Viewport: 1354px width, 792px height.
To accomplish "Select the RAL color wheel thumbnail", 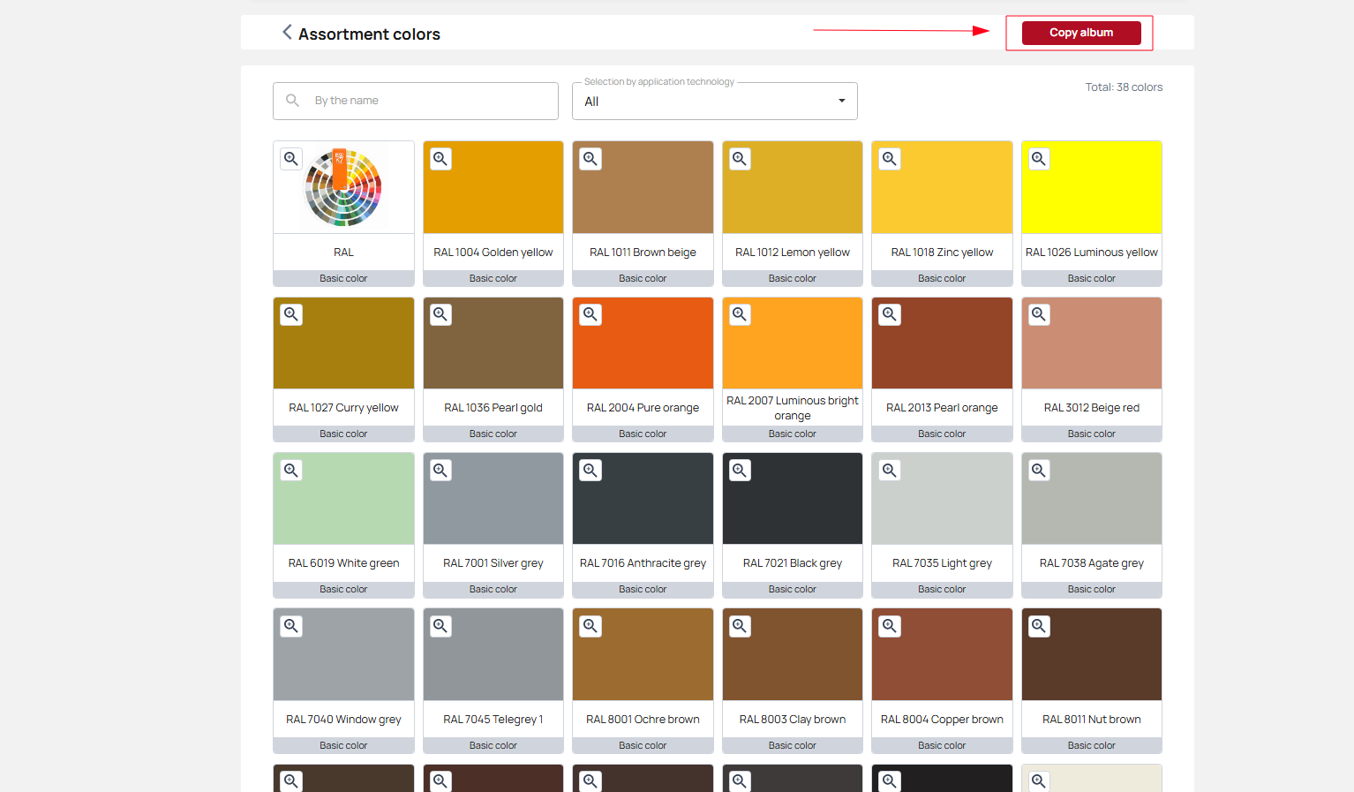I will coord(343,188).
